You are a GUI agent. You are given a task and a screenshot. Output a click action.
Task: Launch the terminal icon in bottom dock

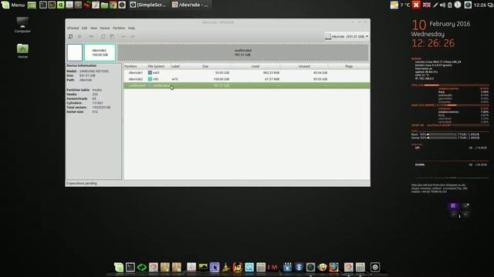(130, 267)
